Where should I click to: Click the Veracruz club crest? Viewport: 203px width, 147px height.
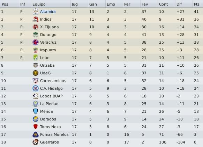tap(36, 42)
